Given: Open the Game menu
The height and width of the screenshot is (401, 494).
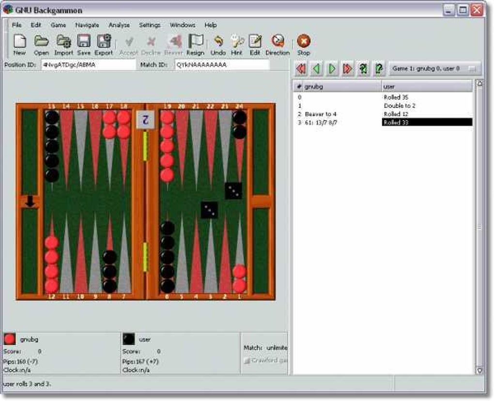Looking at the screenshot, I should point(58,25).
